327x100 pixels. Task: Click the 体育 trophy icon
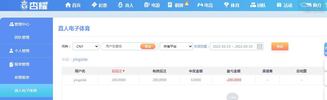point(226,5)
